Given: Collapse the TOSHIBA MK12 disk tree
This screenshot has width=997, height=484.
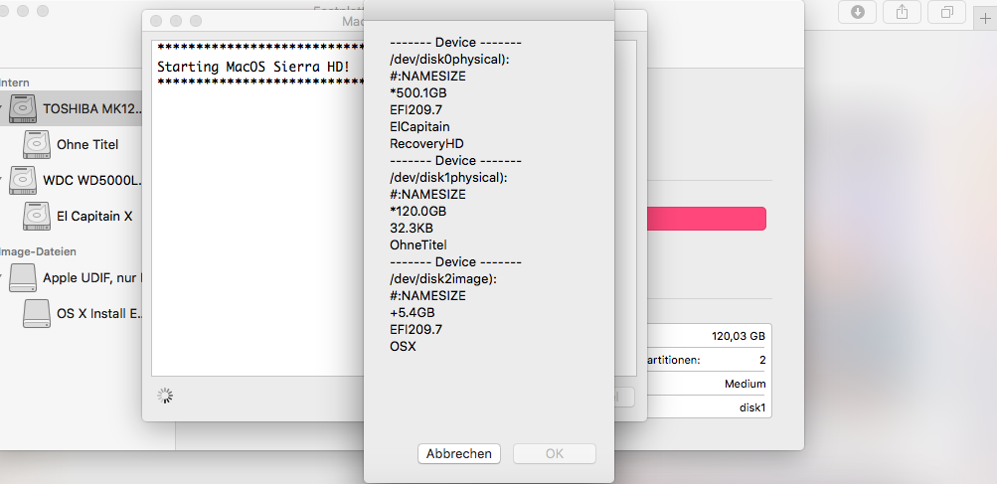Looking at the screenshot, I should (2, 108).
